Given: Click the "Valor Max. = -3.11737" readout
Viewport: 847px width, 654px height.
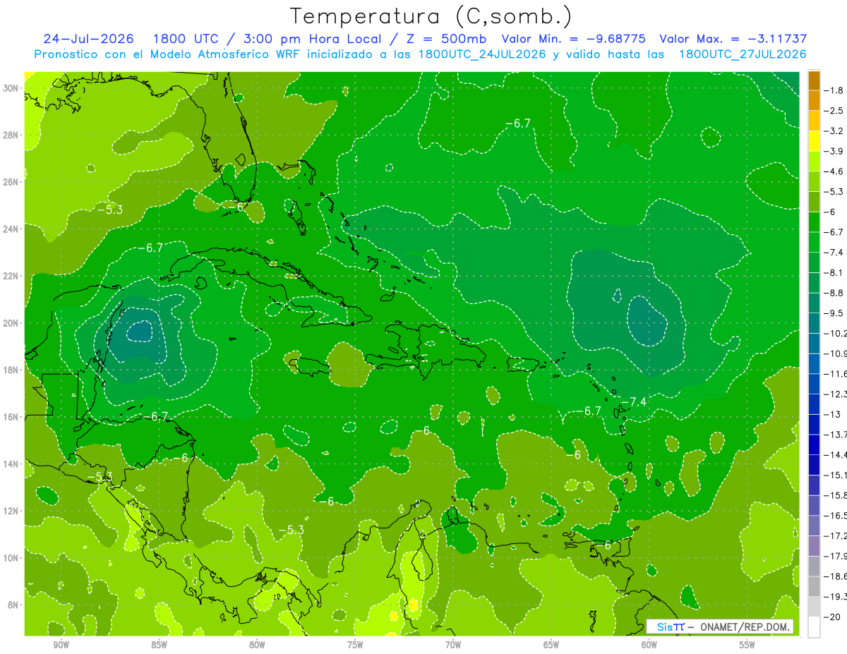Looking at the screenshot, I should [x=733, y=39].
